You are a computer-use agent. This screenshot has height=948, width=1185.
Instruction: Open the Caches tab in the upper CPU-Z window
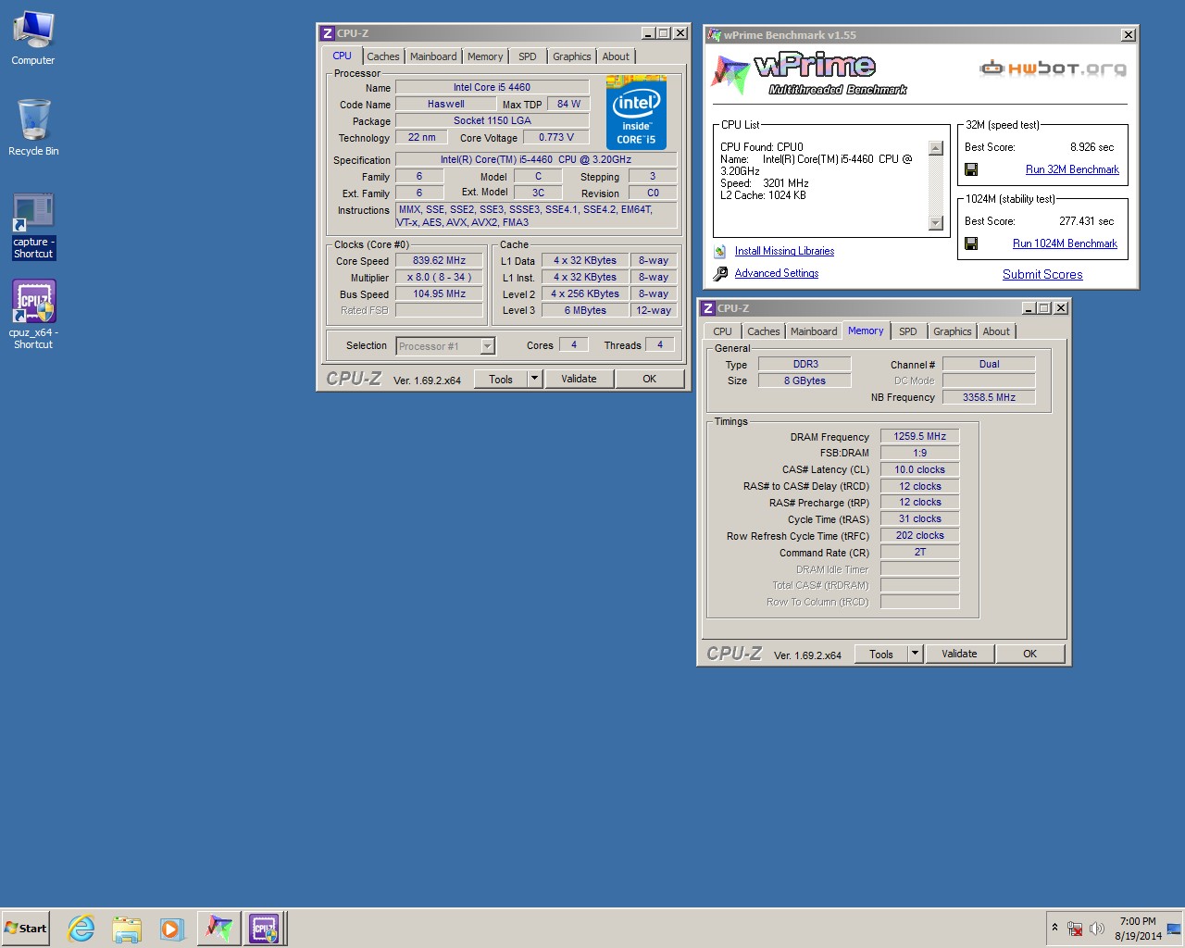pyautogui.click(x=383, y=56)
